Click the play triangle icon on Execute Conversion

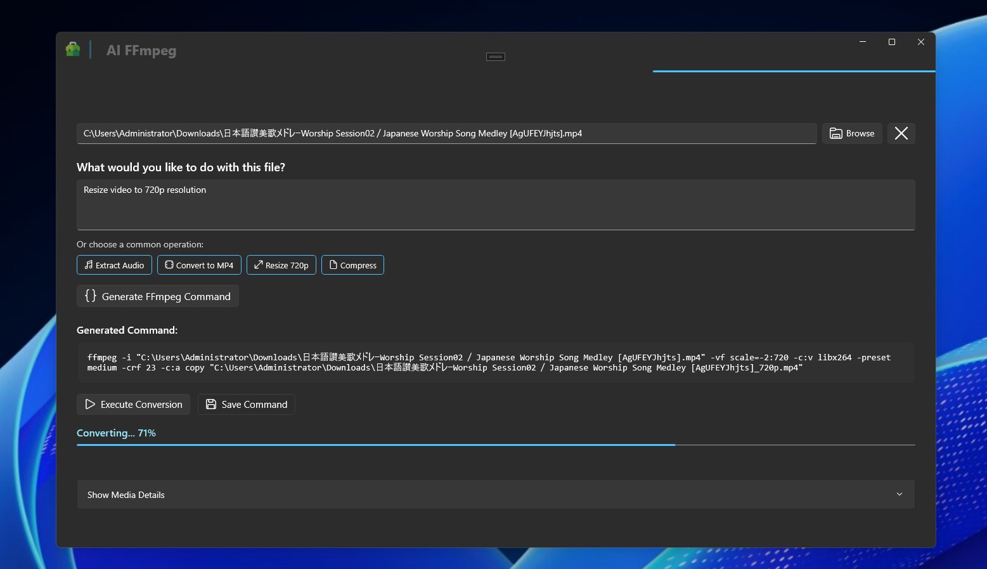pos(89,404)
